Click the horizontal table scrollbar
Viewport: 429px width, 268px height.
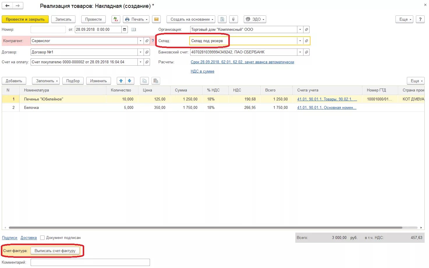pos(205,228)
